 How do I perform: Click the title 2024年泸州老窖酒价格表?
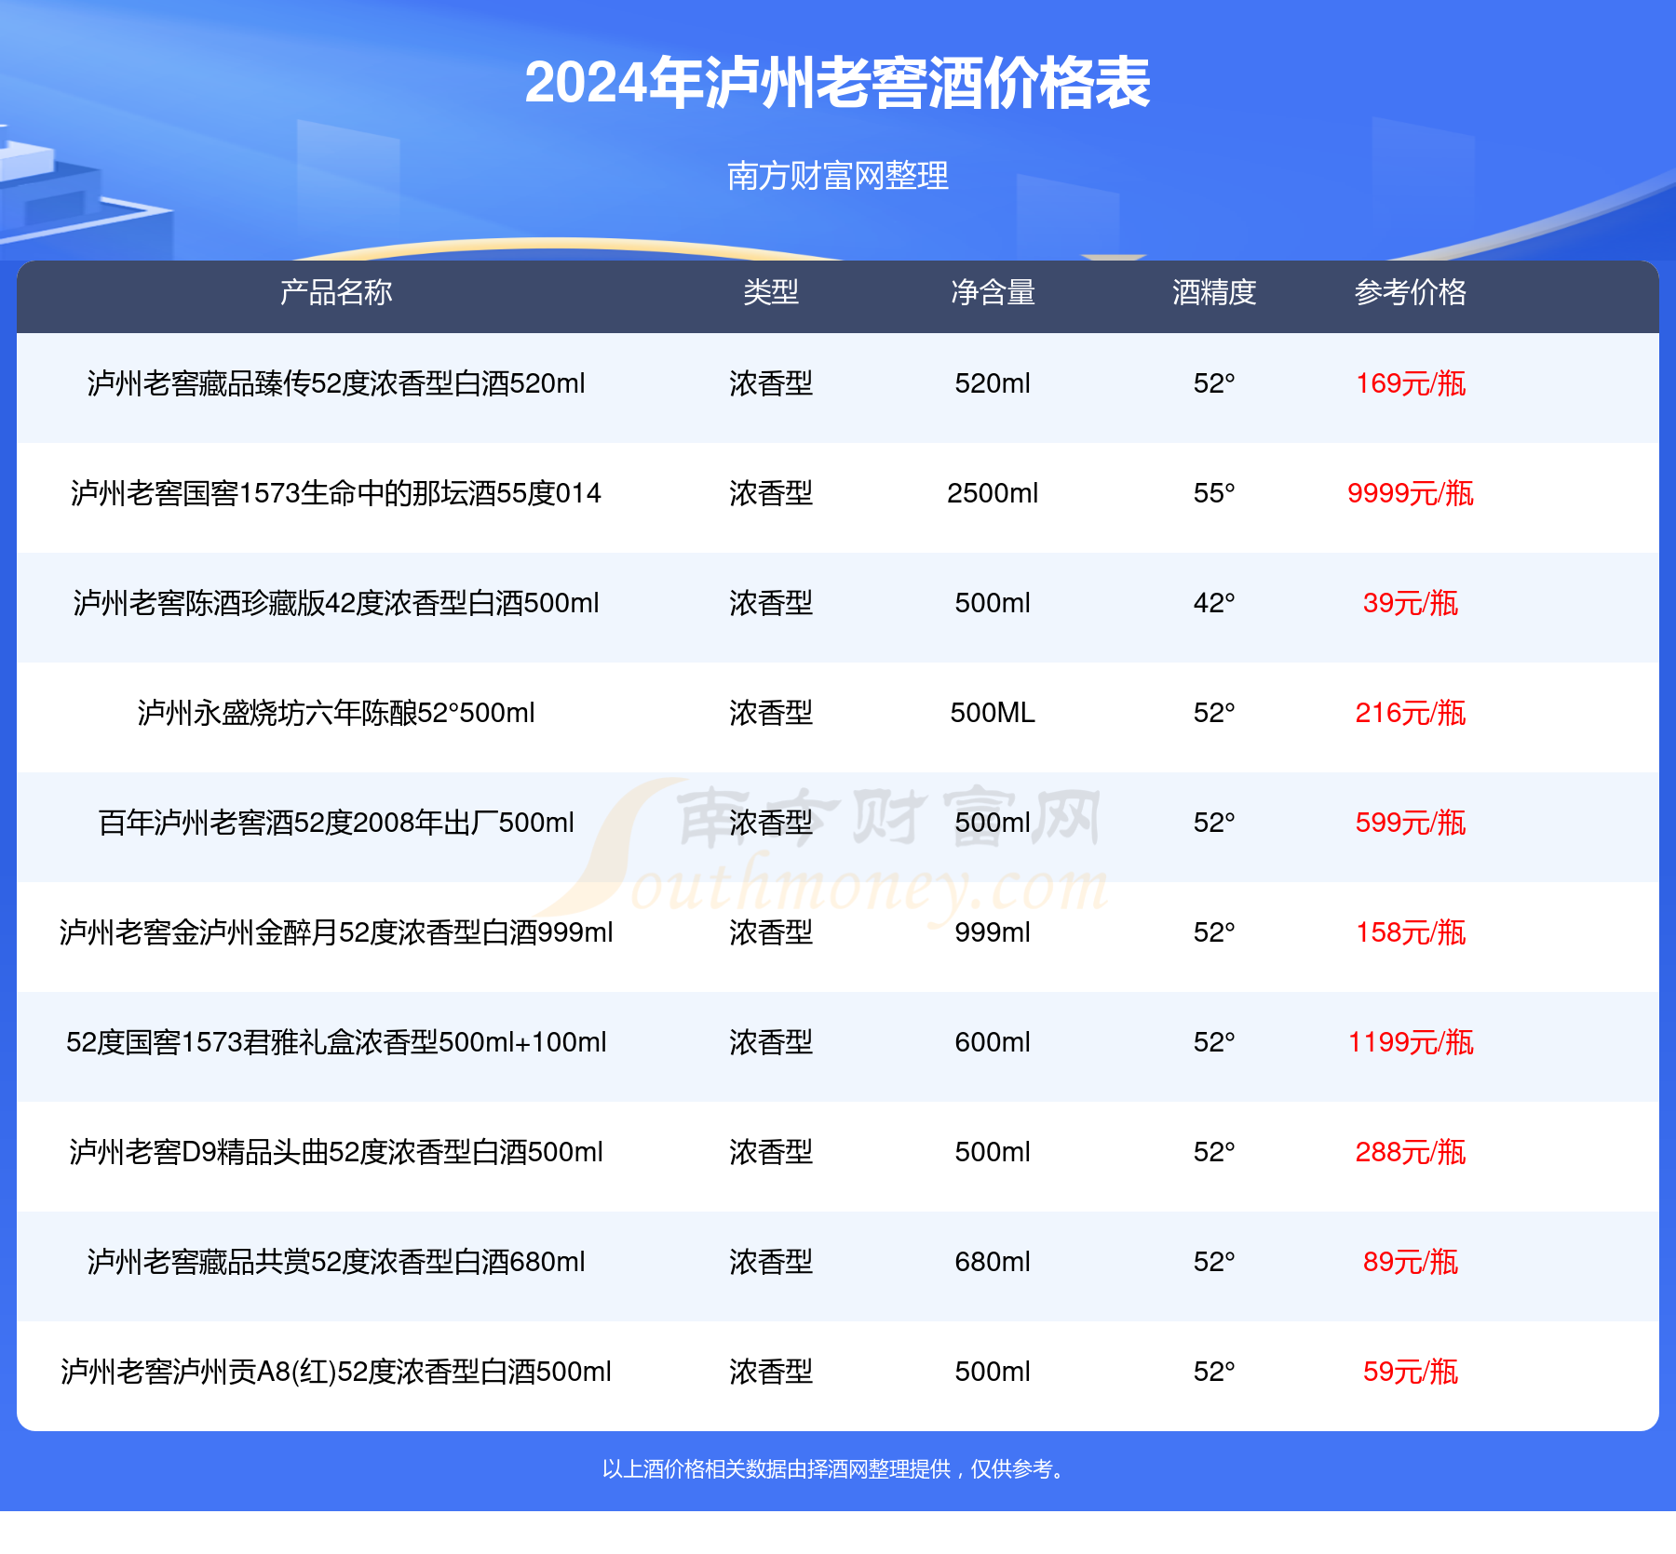(837, 83)
